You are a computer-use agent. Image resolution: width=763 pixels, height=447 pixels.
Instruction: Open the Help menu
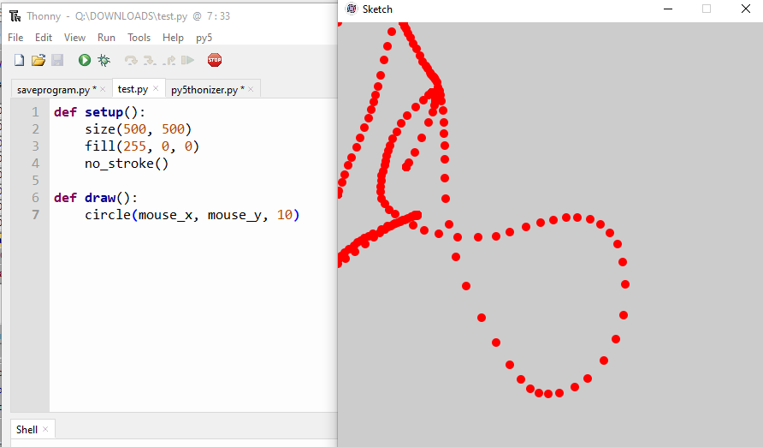[x=173, y=38]
